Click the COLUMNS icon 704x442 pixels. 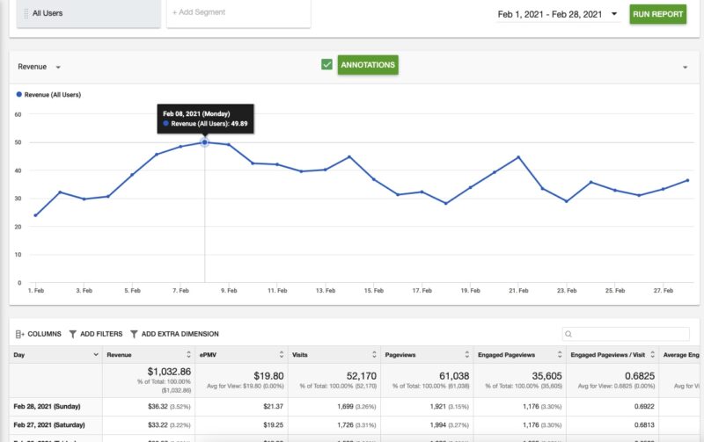[19, 334]
